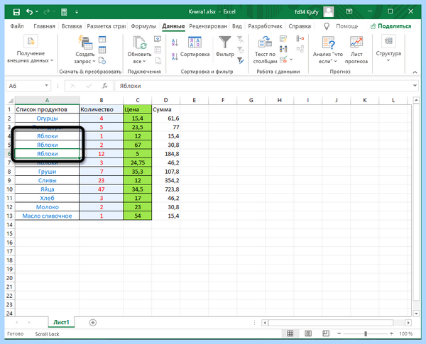This screenshot has height=344, width=426.
Task: Zoom out with minus button
Action: [x=339, y=333]
